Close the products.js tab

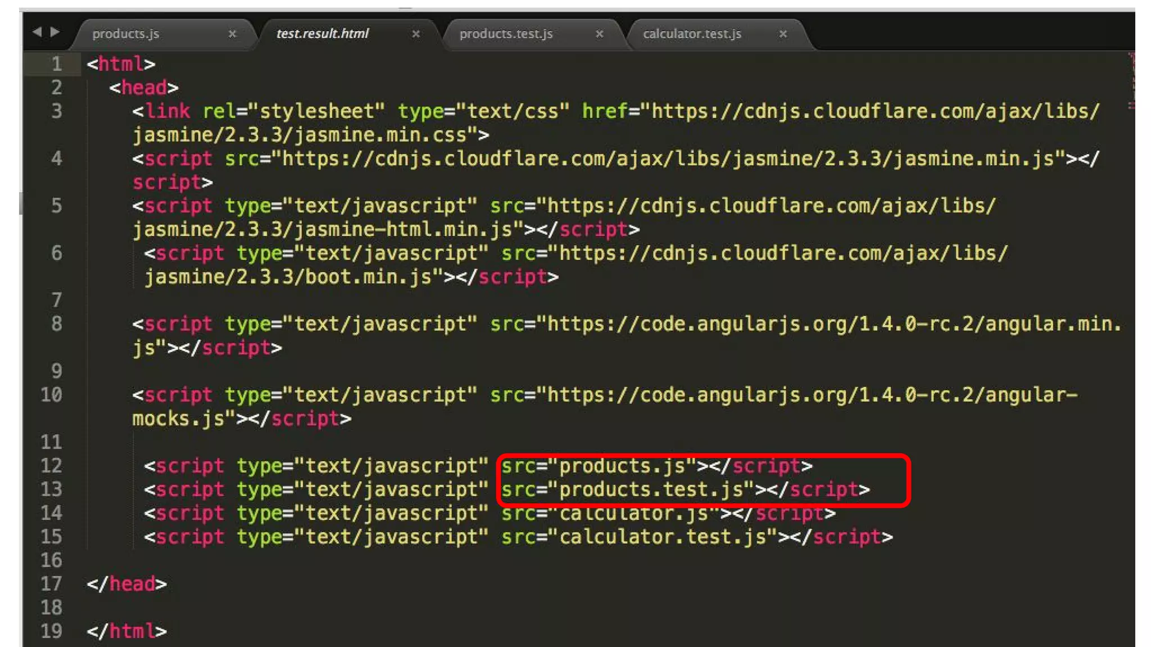232,34
